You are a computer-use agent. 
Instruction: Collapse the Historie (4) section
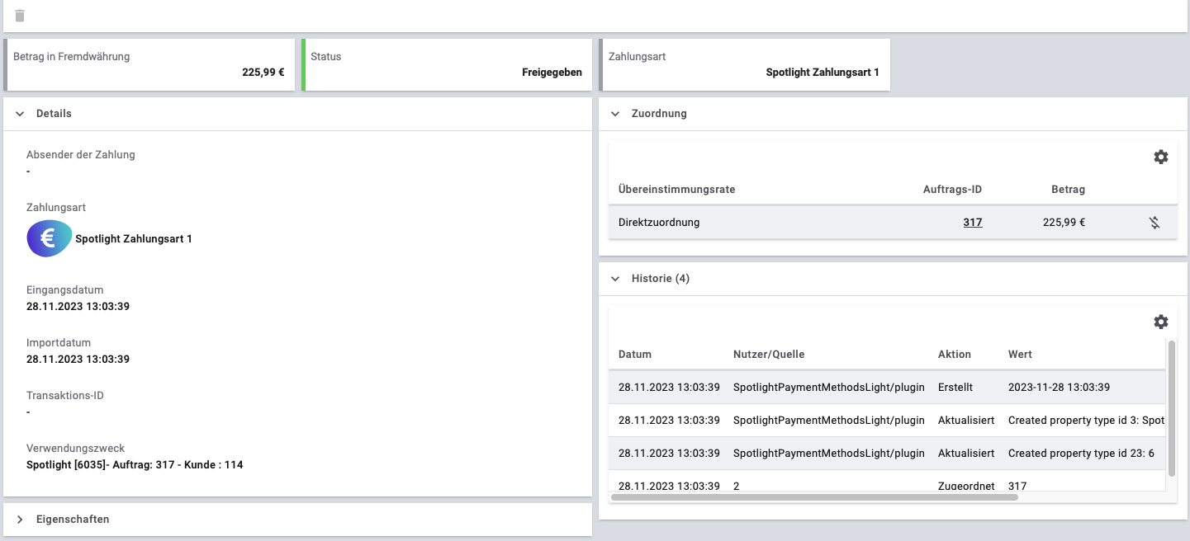coord(615,279)
